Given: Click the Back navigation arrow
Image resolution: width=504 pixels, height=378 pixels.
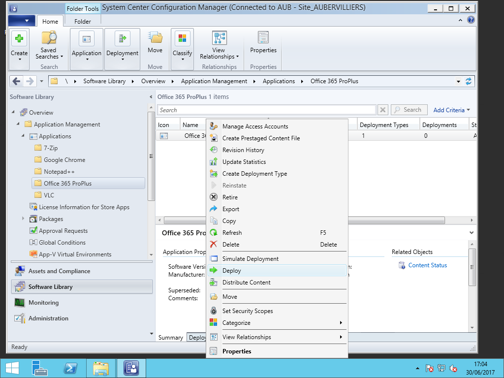Looking at the screenshot, I should pyautogui.click(x=16, y=81).
